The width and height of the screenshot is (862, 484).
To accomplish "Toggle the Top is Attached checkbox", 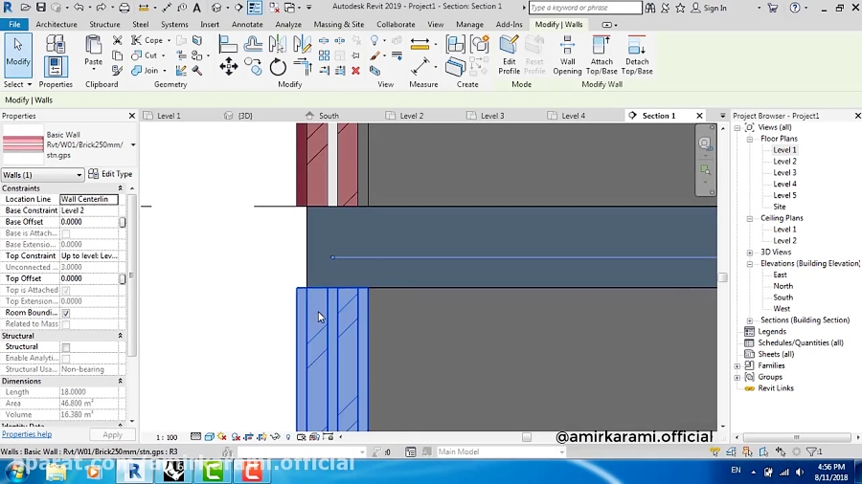I will (66, 290).
